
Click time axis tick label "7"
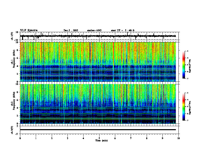(x=131, y=138)
